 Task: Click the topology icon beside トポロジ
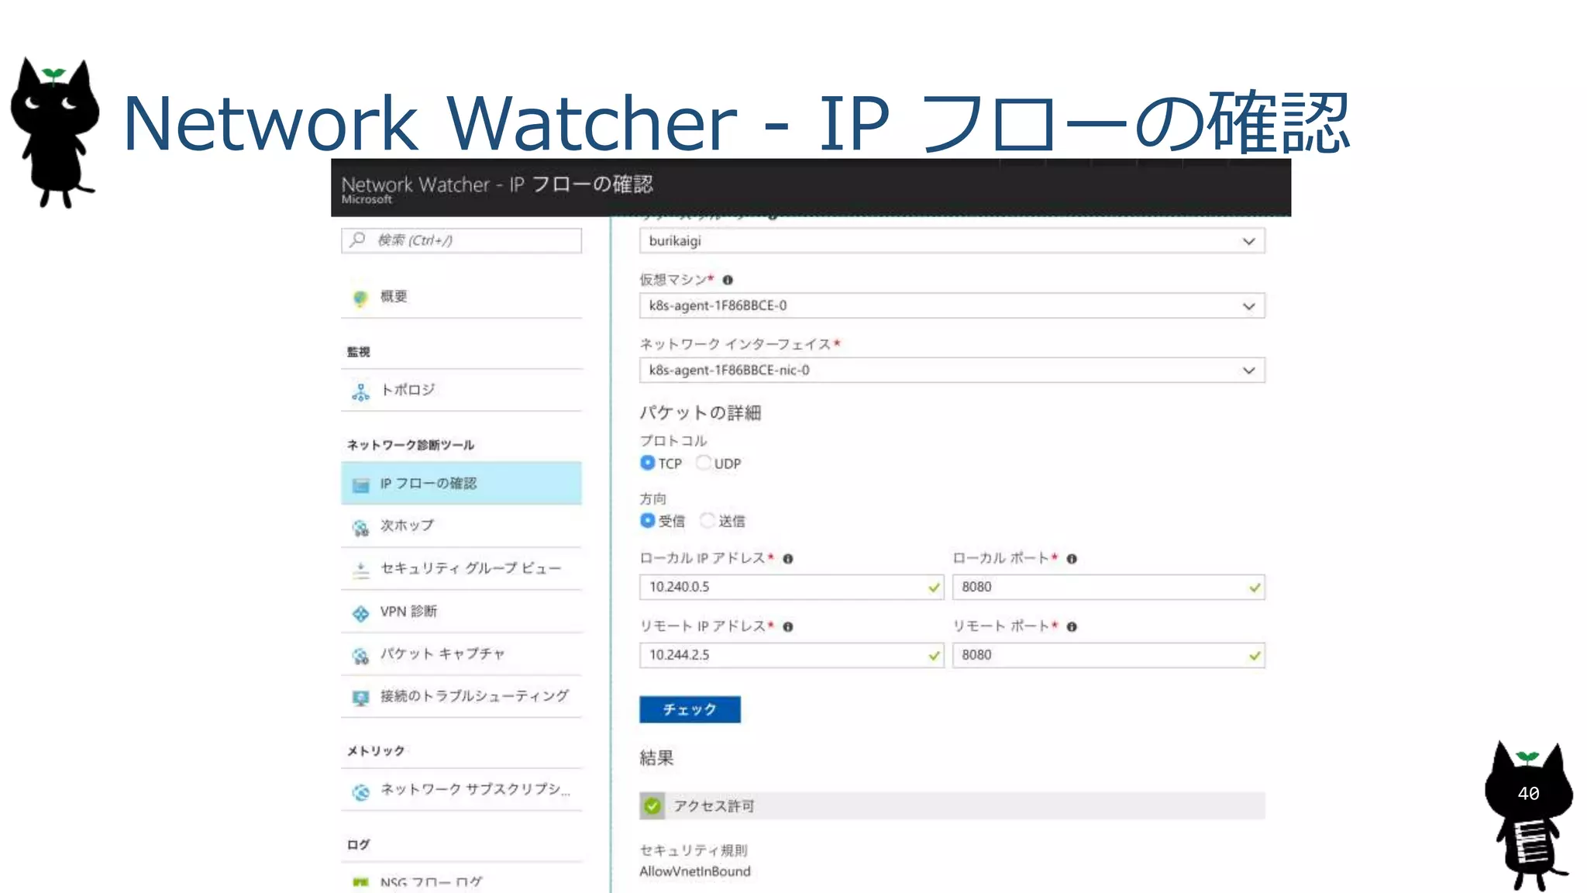coord(360,392)
